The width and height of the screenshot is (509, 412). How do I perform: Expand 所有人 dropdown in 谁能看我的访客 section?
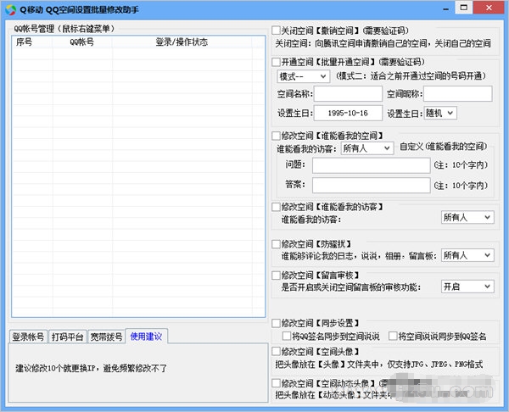point(467,217)
